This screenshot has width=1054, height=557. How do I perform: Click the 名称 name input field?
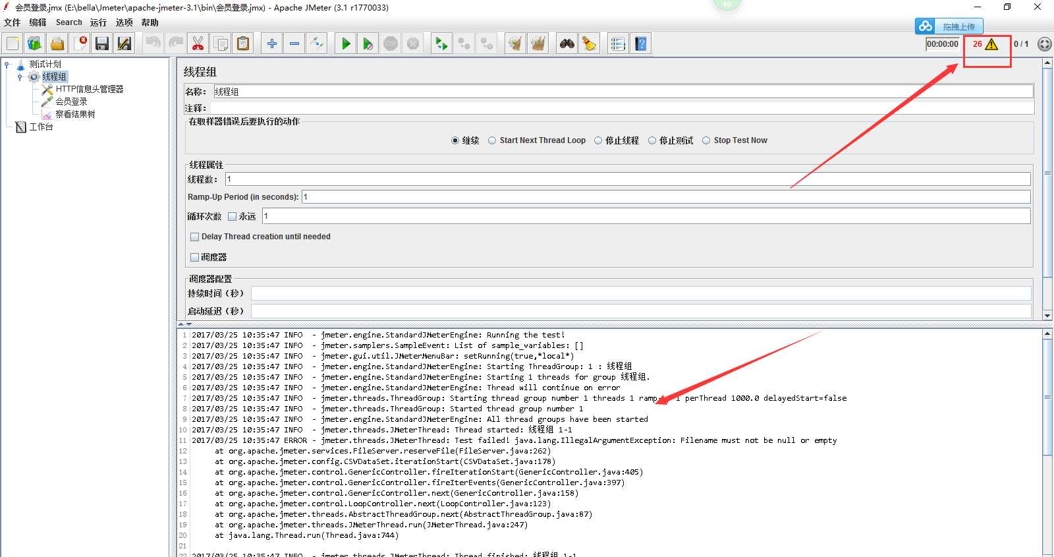tap(623, 92)
